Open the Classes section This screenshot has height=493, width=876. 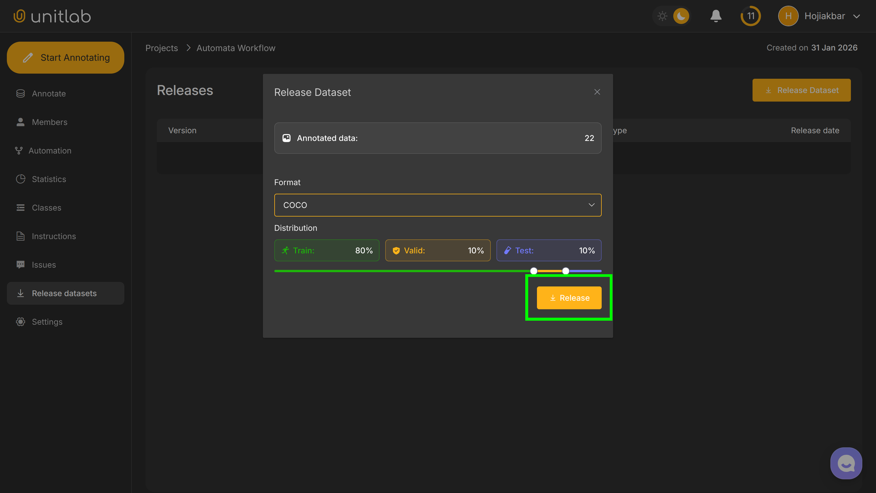(x=46, y=207)
